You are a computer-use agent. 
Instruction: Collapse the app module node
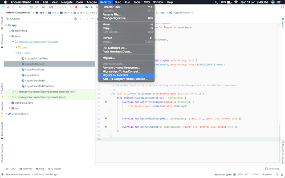pos(6,25)
